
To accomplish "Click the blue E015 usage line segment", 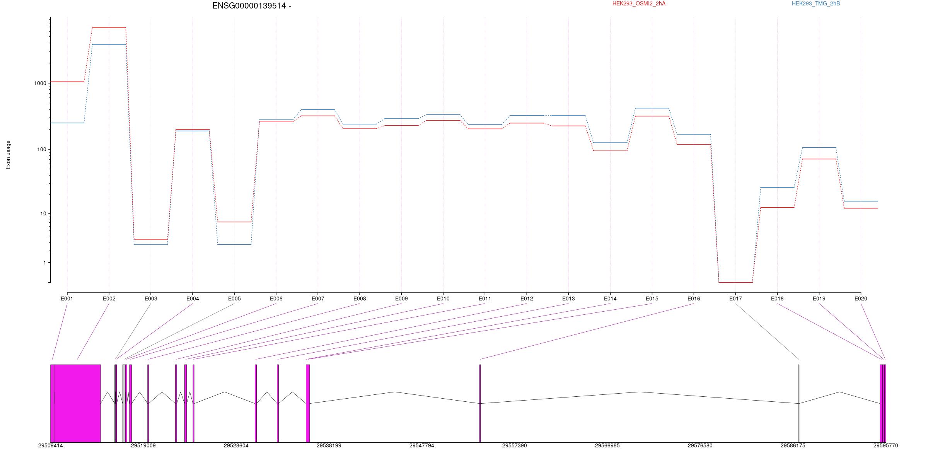I will (x=652, y=108).
